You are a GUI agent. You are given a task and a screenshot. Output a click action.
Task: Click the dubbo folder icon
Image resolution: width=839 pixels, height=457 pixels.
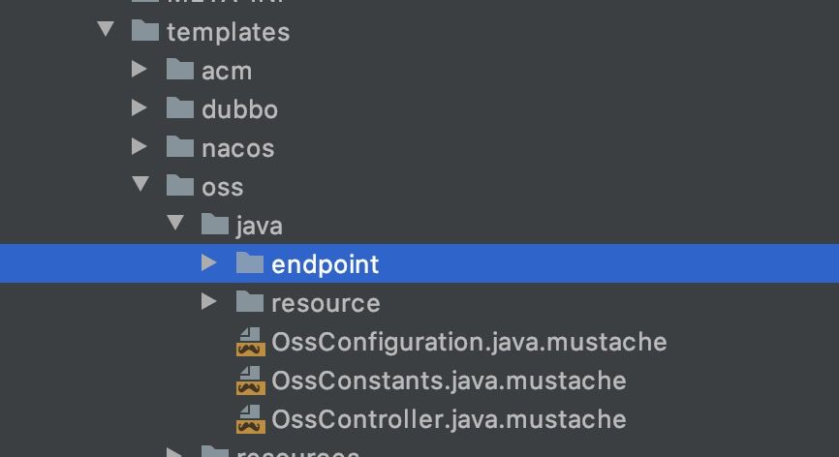click(179, 108)
